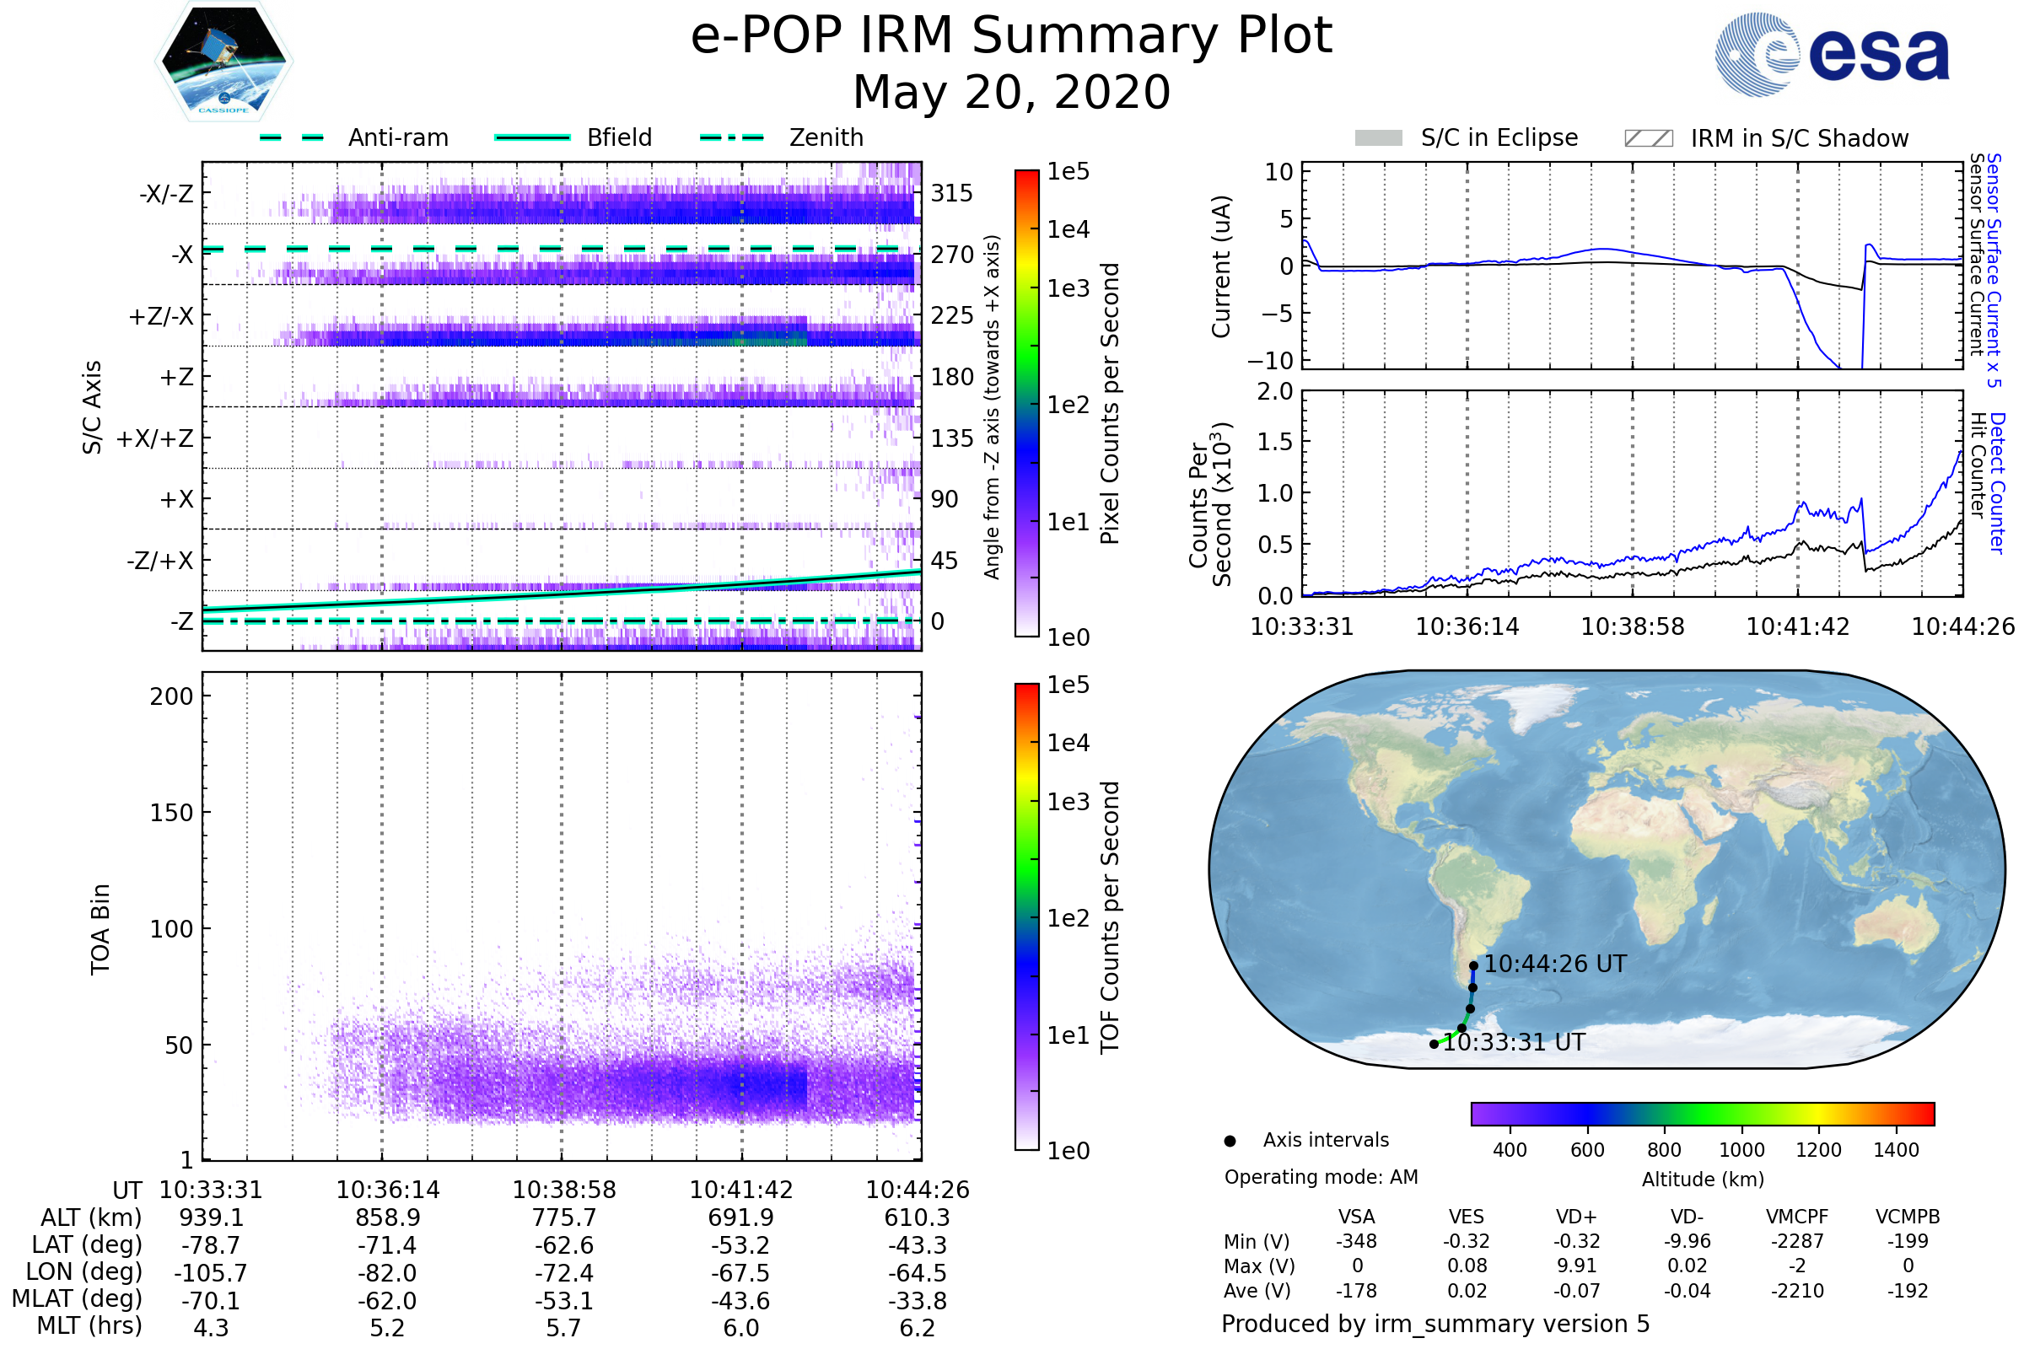The image size is (2024, 1349).
Task: Click the Bfield solid line legend marker
Action: click(532, 137)
